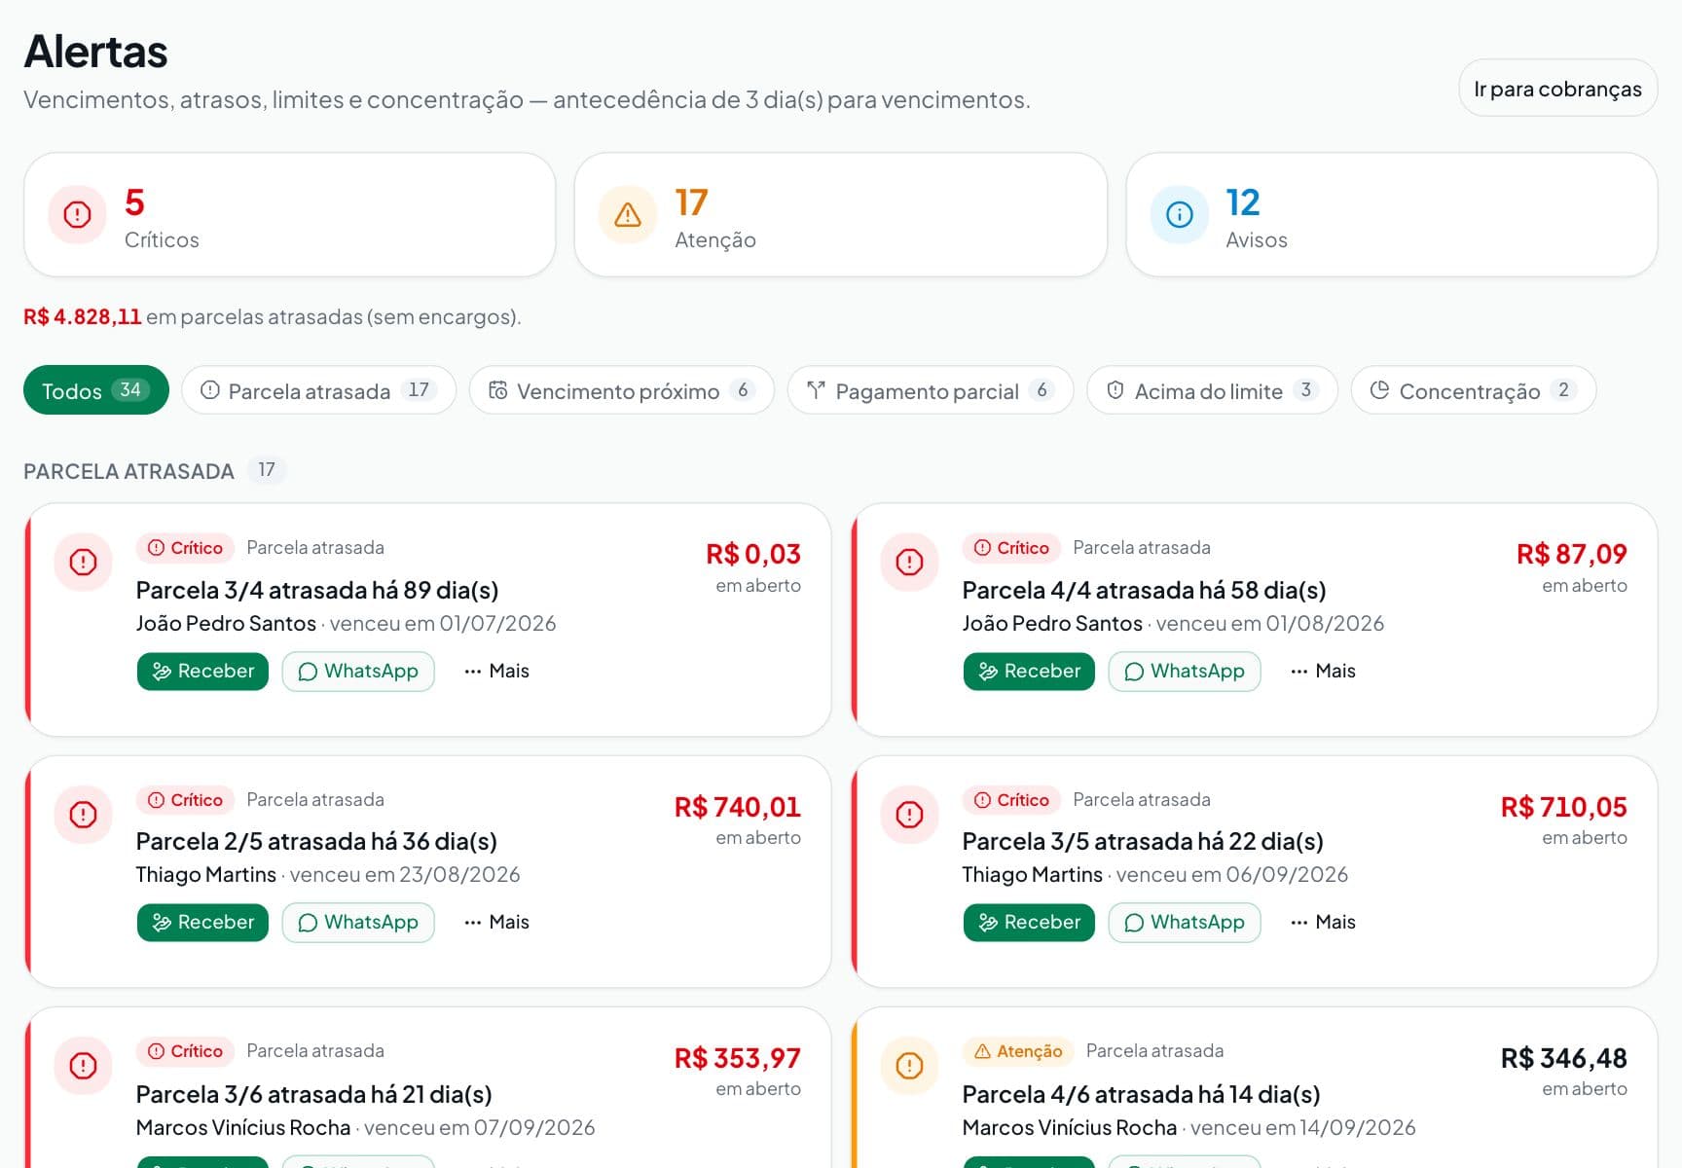
Task: Open Mais options on Parcela 4/4 card
Action: (1323, 671)
